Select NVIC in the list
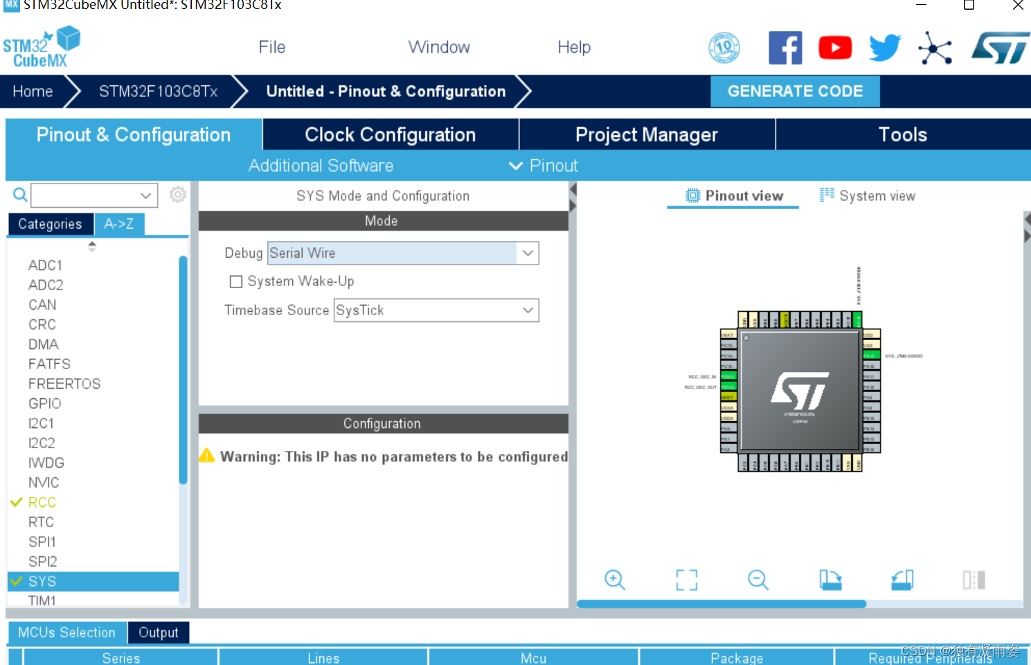Image resolution: width=1031 pixels, height=665 pixels. coord(44,482)
